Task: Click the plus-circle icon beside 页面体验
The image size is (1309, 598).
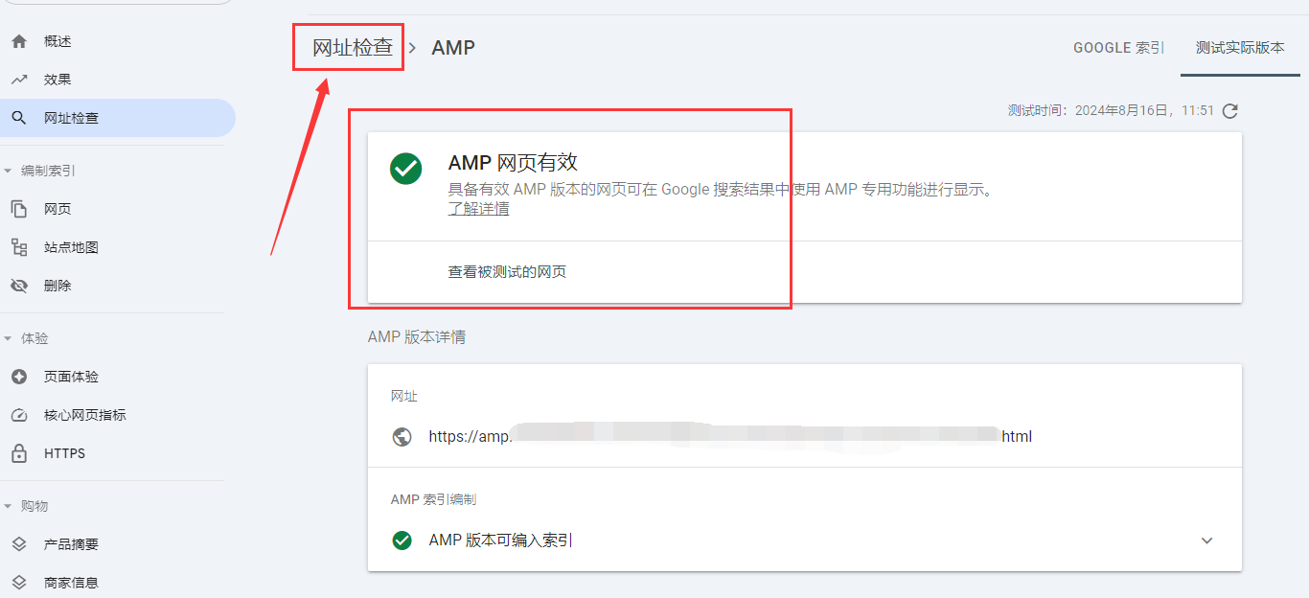Action: (x=18, y=377)
